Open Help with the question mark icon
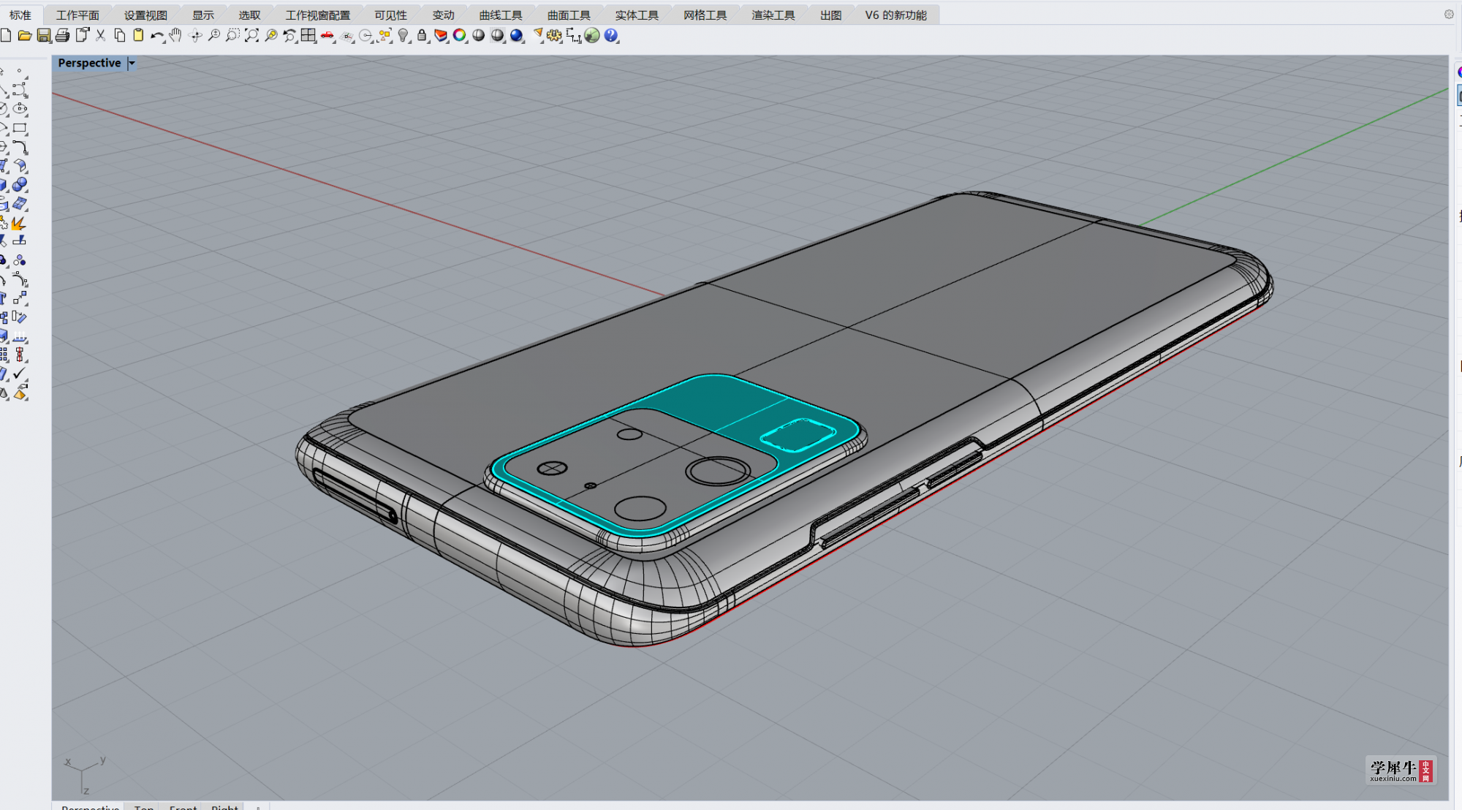 [611, 35]
